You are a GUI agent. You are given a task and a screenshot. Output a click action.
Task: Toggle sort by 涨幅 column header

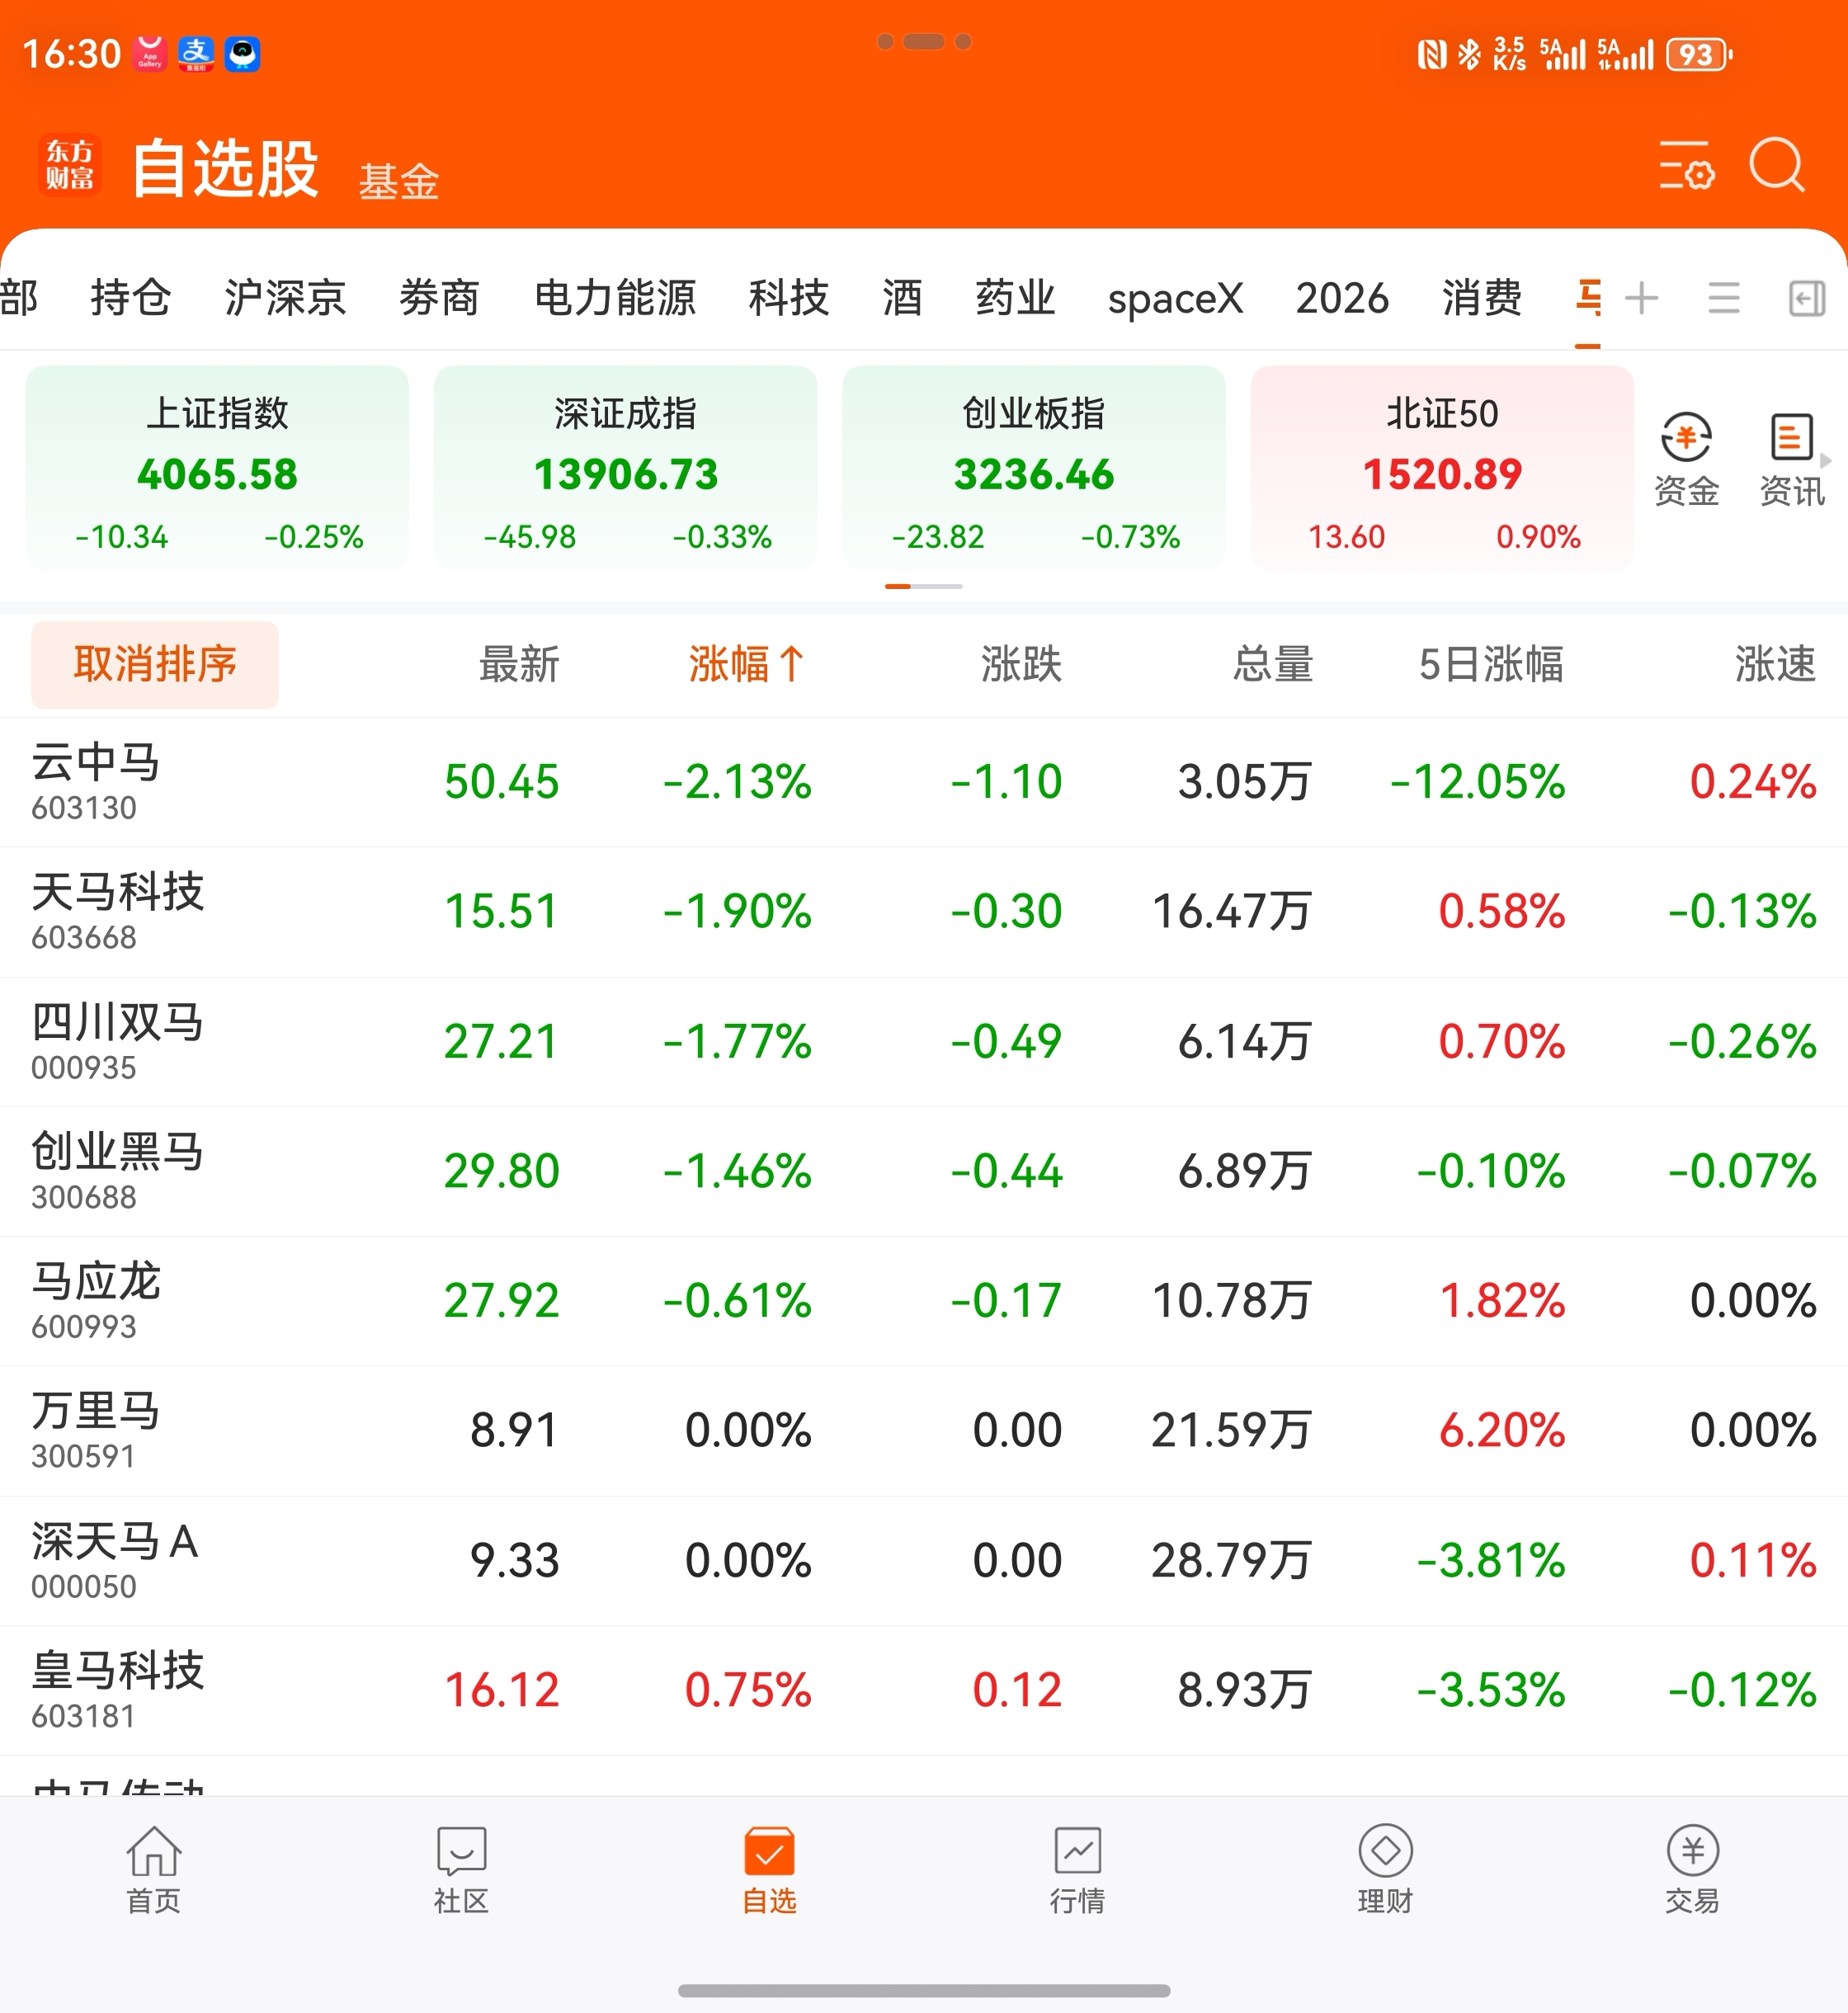[745, 664]
